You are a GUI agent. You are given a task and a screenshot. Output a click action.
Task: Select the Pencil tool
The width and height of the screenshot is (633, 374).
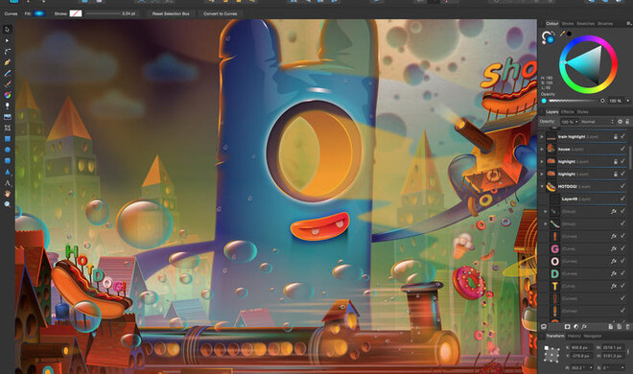pos(8,74)
